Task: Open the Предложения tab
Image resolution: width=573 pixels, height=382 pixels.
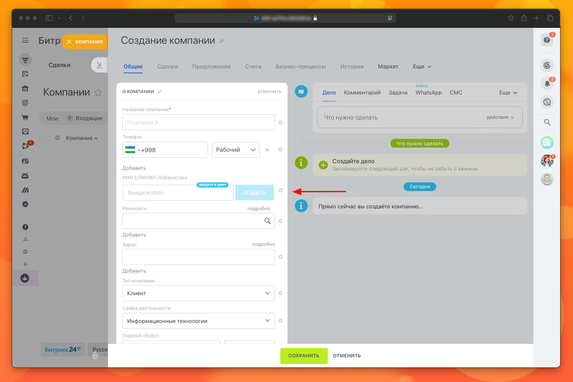Action: click(211, 67)
